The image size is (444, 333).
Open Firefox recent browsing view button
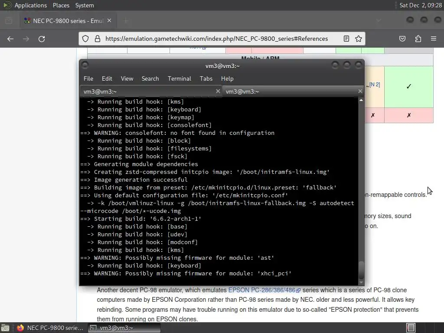pos(9,21)
